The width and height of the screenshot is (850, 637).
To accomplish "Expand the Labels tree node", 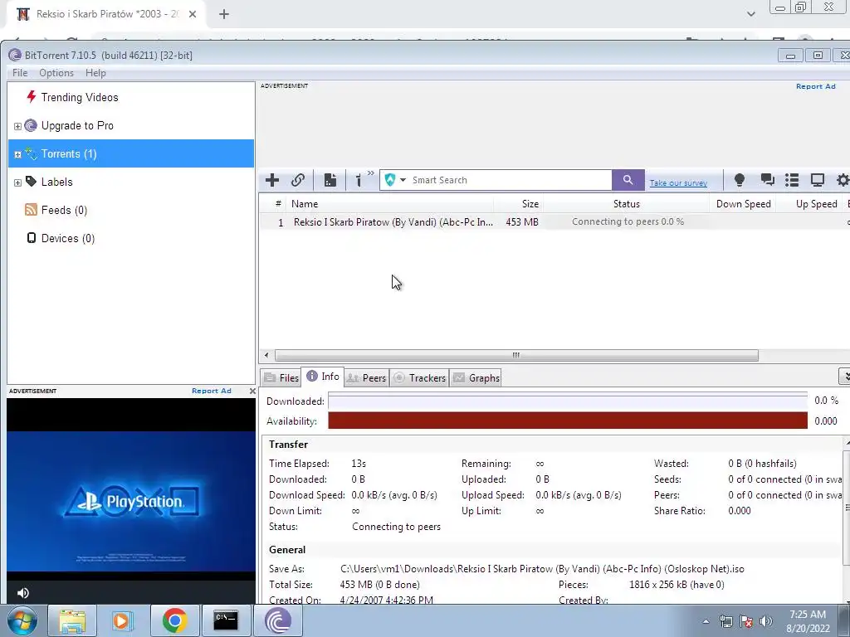I will pyautogui.click(x=17, y=182).
